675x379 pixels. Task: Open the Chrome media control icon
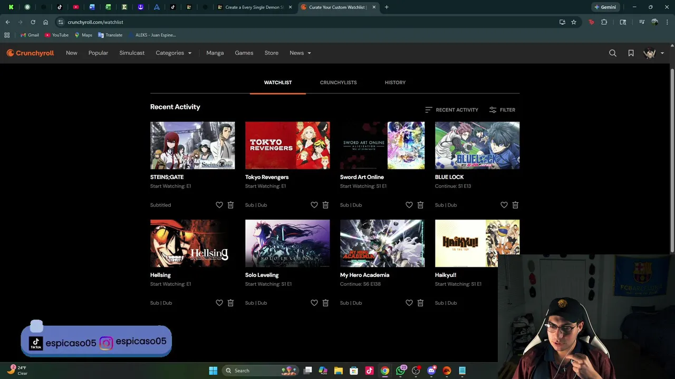642,22
